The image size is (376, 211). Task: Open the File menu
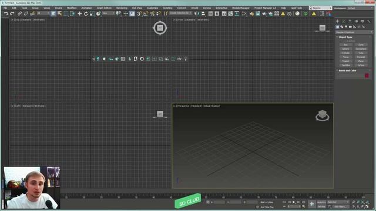tap(5, 8)
